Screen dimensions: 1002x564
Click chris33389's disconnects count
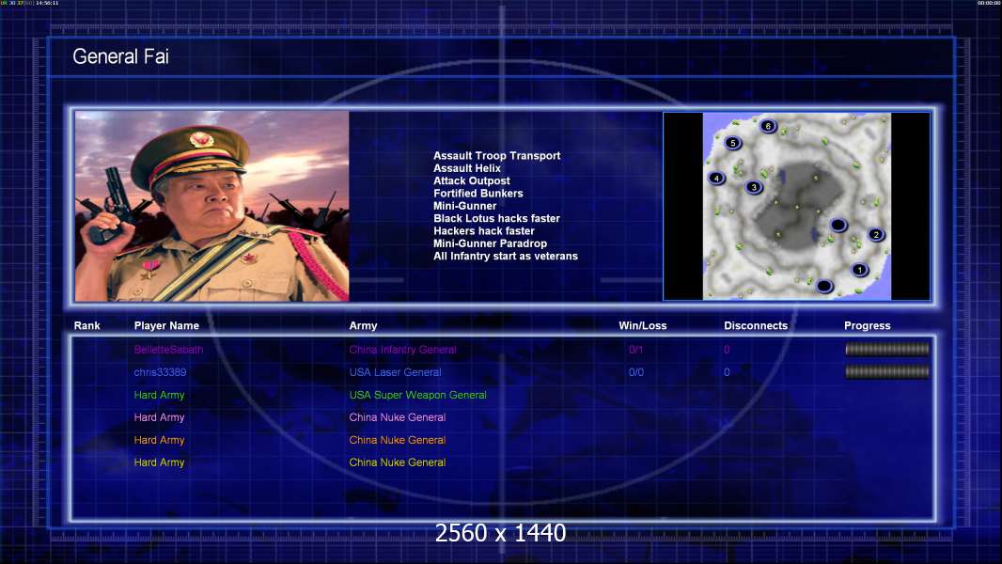point(727,372)
